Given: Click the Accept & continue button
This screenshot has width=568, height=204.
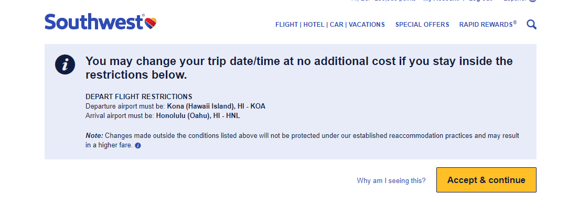Looking at the screenshot, I should [486, 180].
